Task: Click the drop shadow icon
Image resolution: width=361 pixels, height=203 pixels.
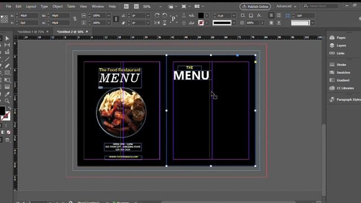Action: pos(250,15)
